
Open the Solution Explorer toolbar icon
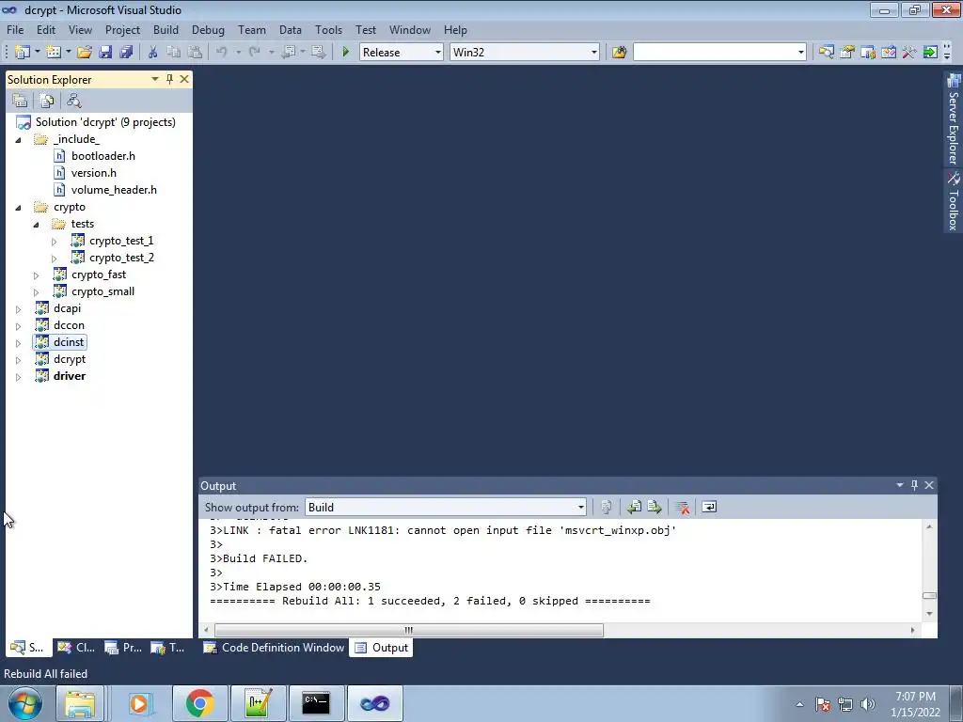(x=827, y=53)
